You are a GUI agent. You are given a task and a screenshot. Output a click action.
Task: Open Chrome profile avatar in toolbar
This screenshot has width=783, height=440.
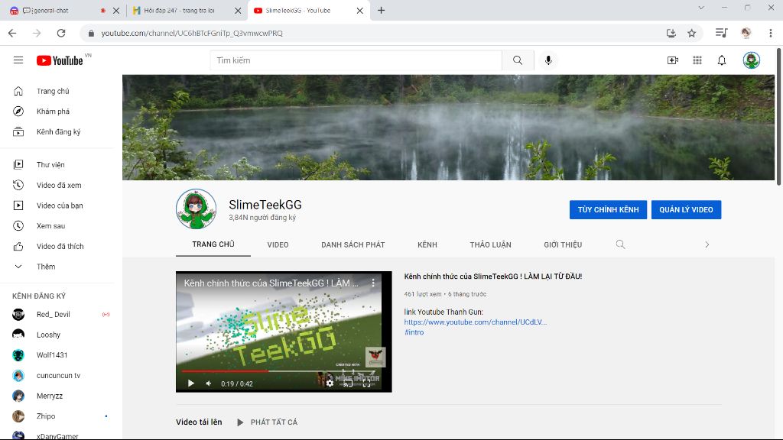coord(746,33)
